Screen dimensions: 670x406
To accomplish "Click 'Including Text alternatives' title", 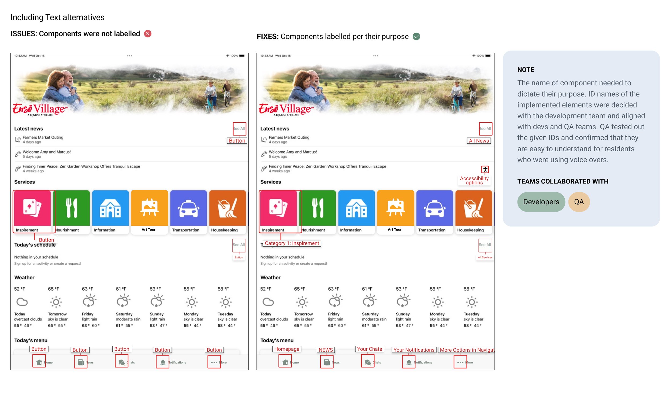I will (x=57, y=17).
